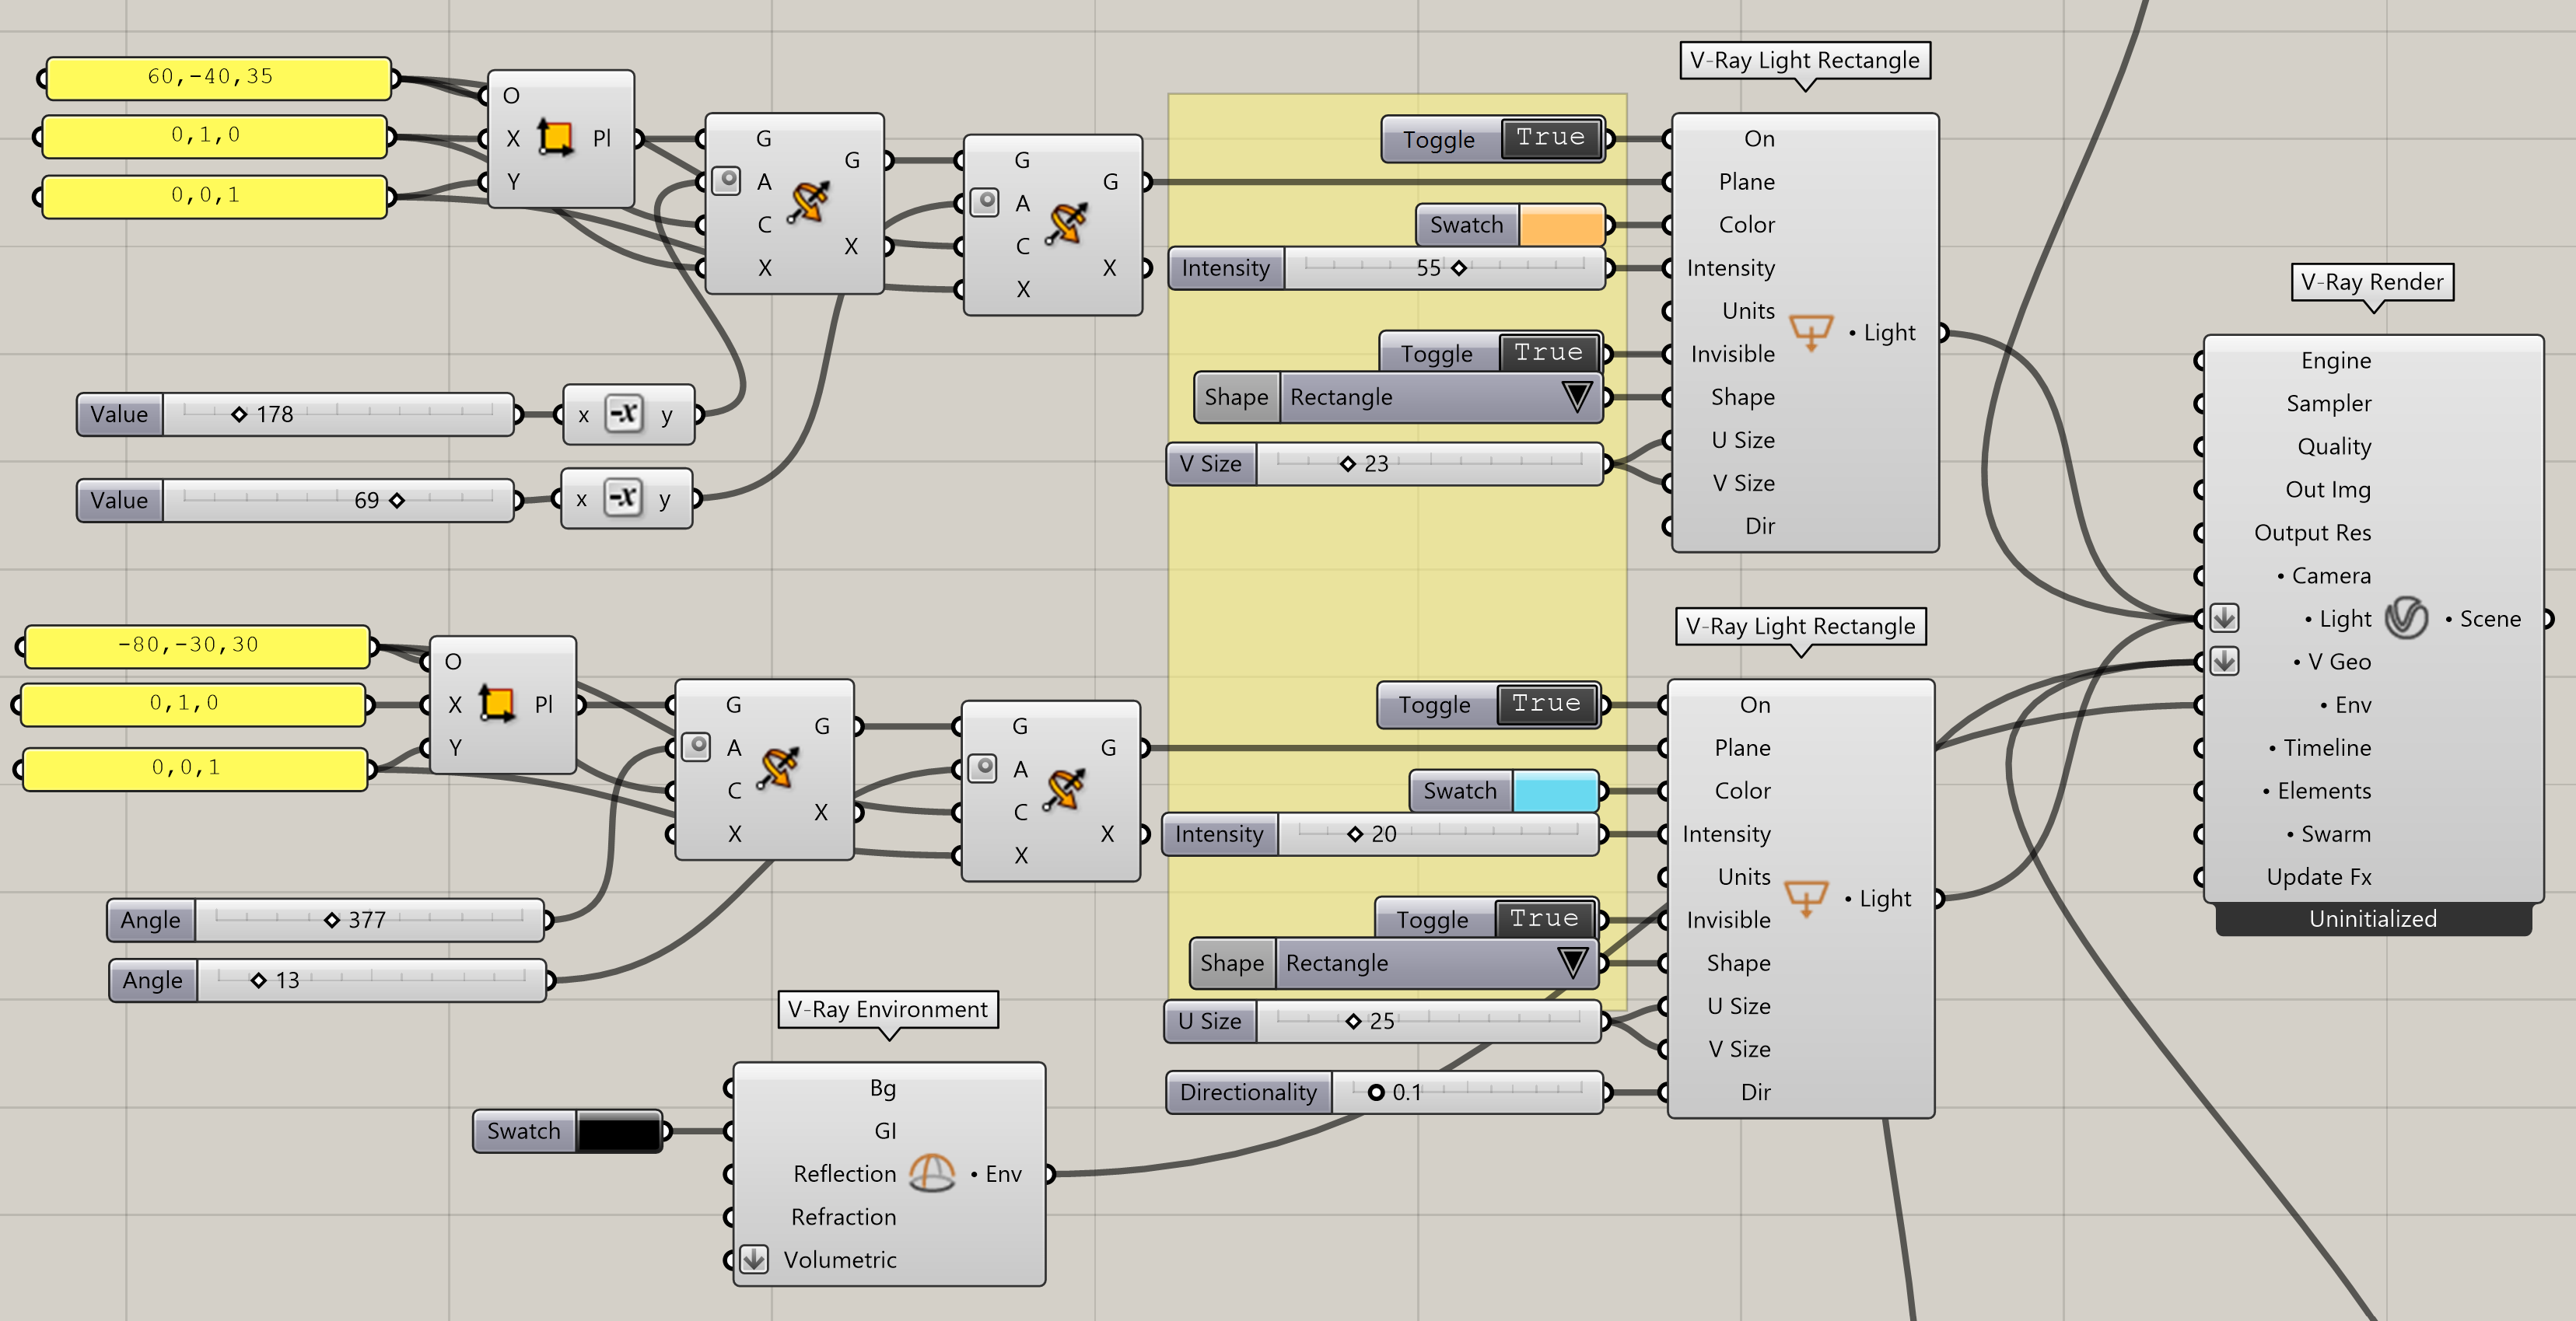Screen dimensions: 2576x1321
Task: Click the Dir input of the top light
Action: point(1760,525)
